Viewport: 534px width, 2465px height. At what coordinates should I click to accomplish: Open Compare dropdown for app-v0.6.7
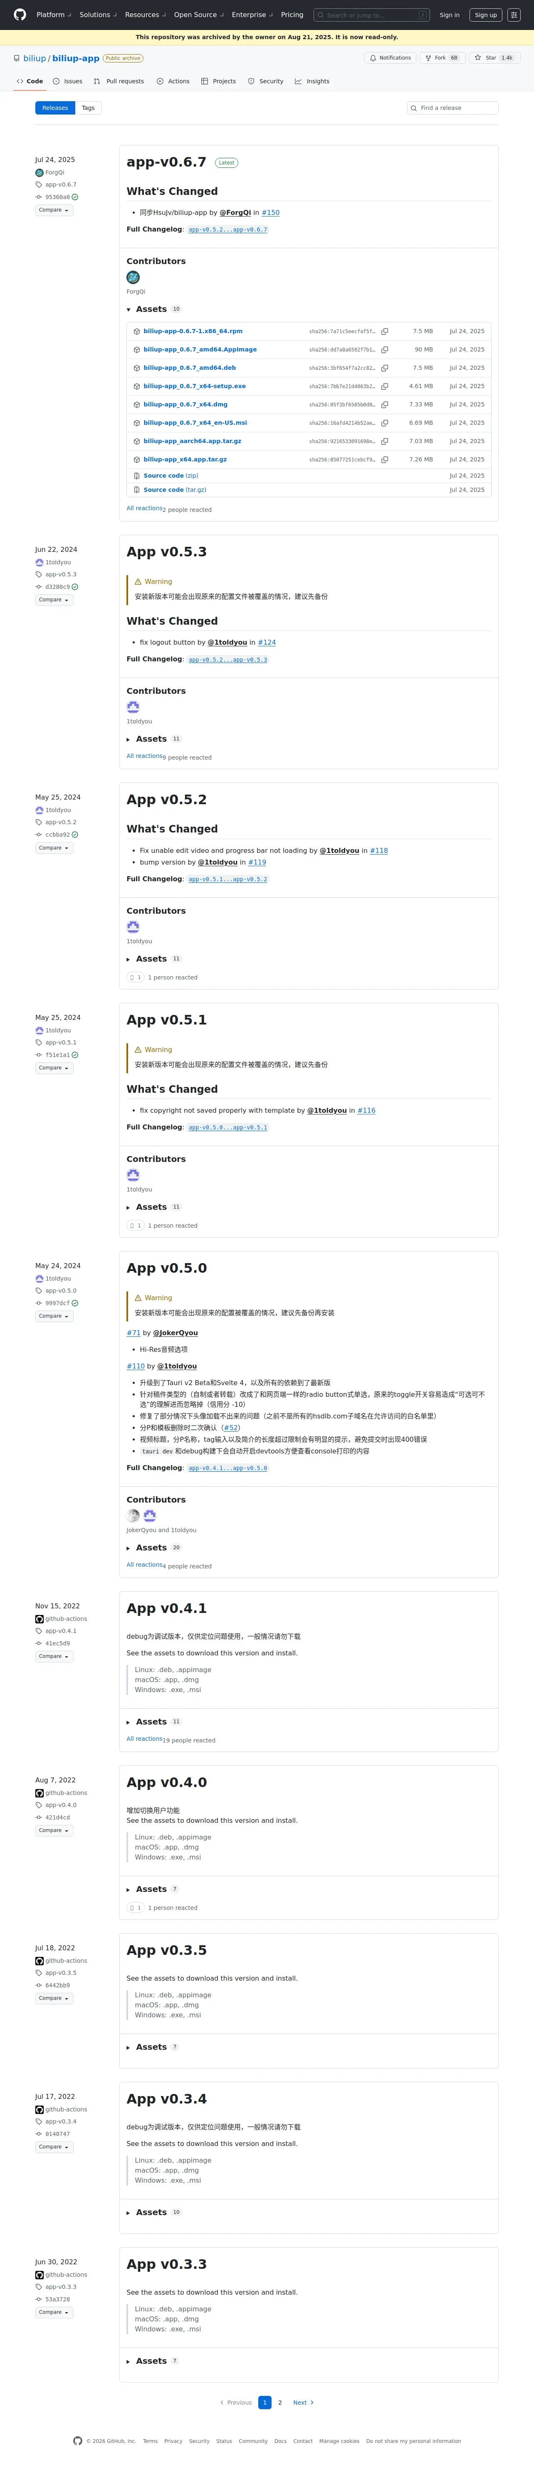tap(54, 211)
